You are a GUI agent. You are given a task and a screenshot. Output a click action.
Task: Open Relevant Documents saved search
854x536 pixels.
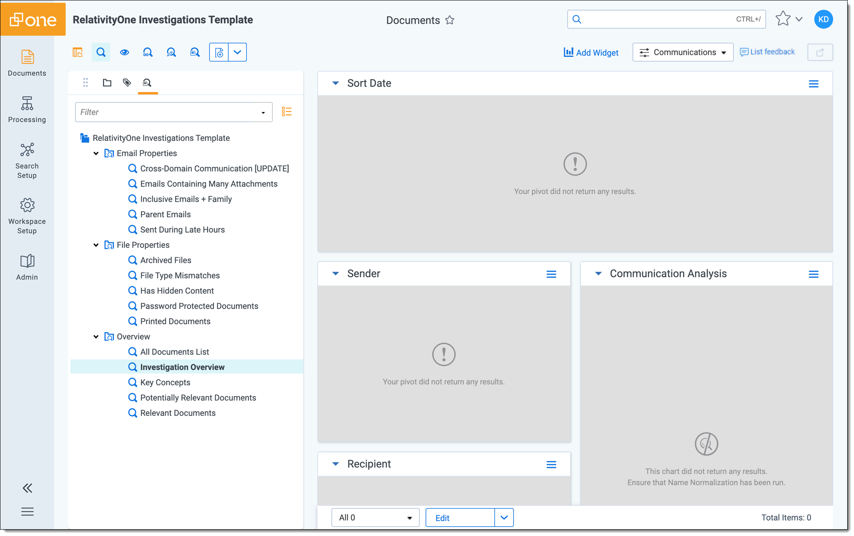[x=177, y=413]
